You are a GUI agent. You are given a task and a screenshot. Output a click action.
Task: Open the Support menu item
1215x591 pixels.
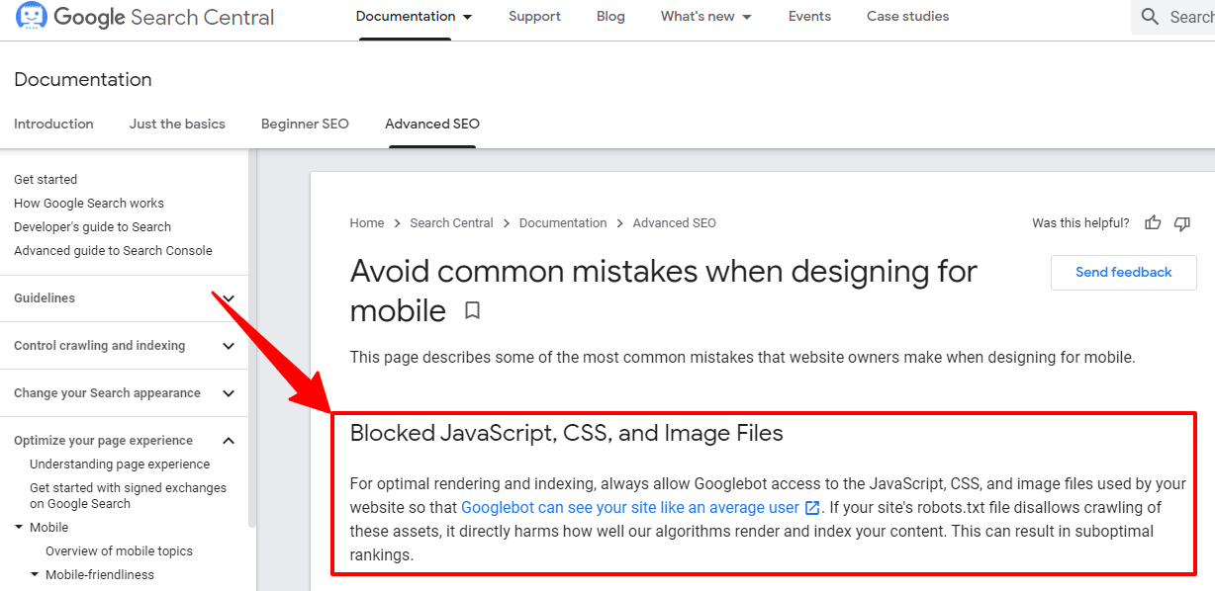click(x=534, y=17)
